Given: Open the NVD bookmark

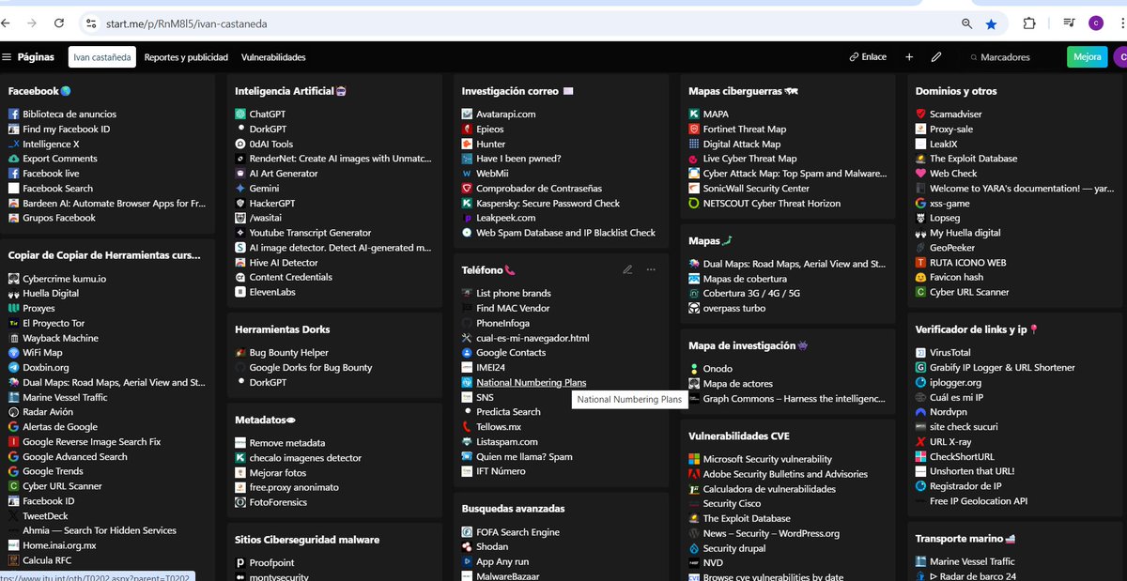Looking at the screenshot, I should pyautogui.click(x=714, y=563).
